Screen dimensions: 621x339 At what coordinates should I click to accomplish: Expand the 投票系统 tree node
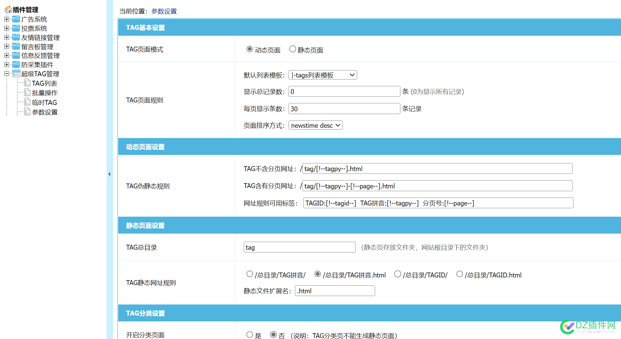click(7, 28)
